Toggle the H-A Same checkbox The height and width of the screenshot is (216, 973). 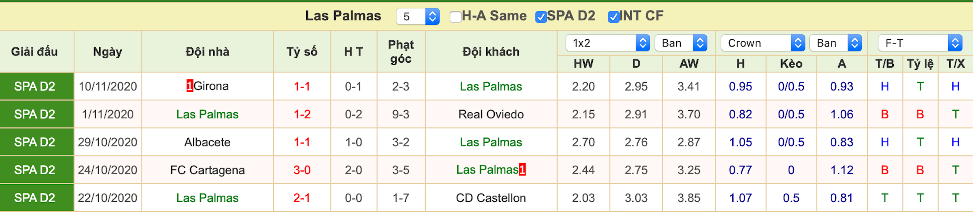coord(455,17)
